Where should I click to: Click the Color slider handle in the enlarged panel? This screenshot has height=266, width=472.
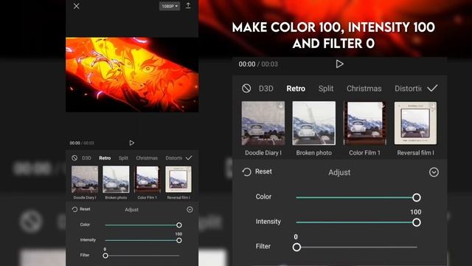tap(417, 197)
